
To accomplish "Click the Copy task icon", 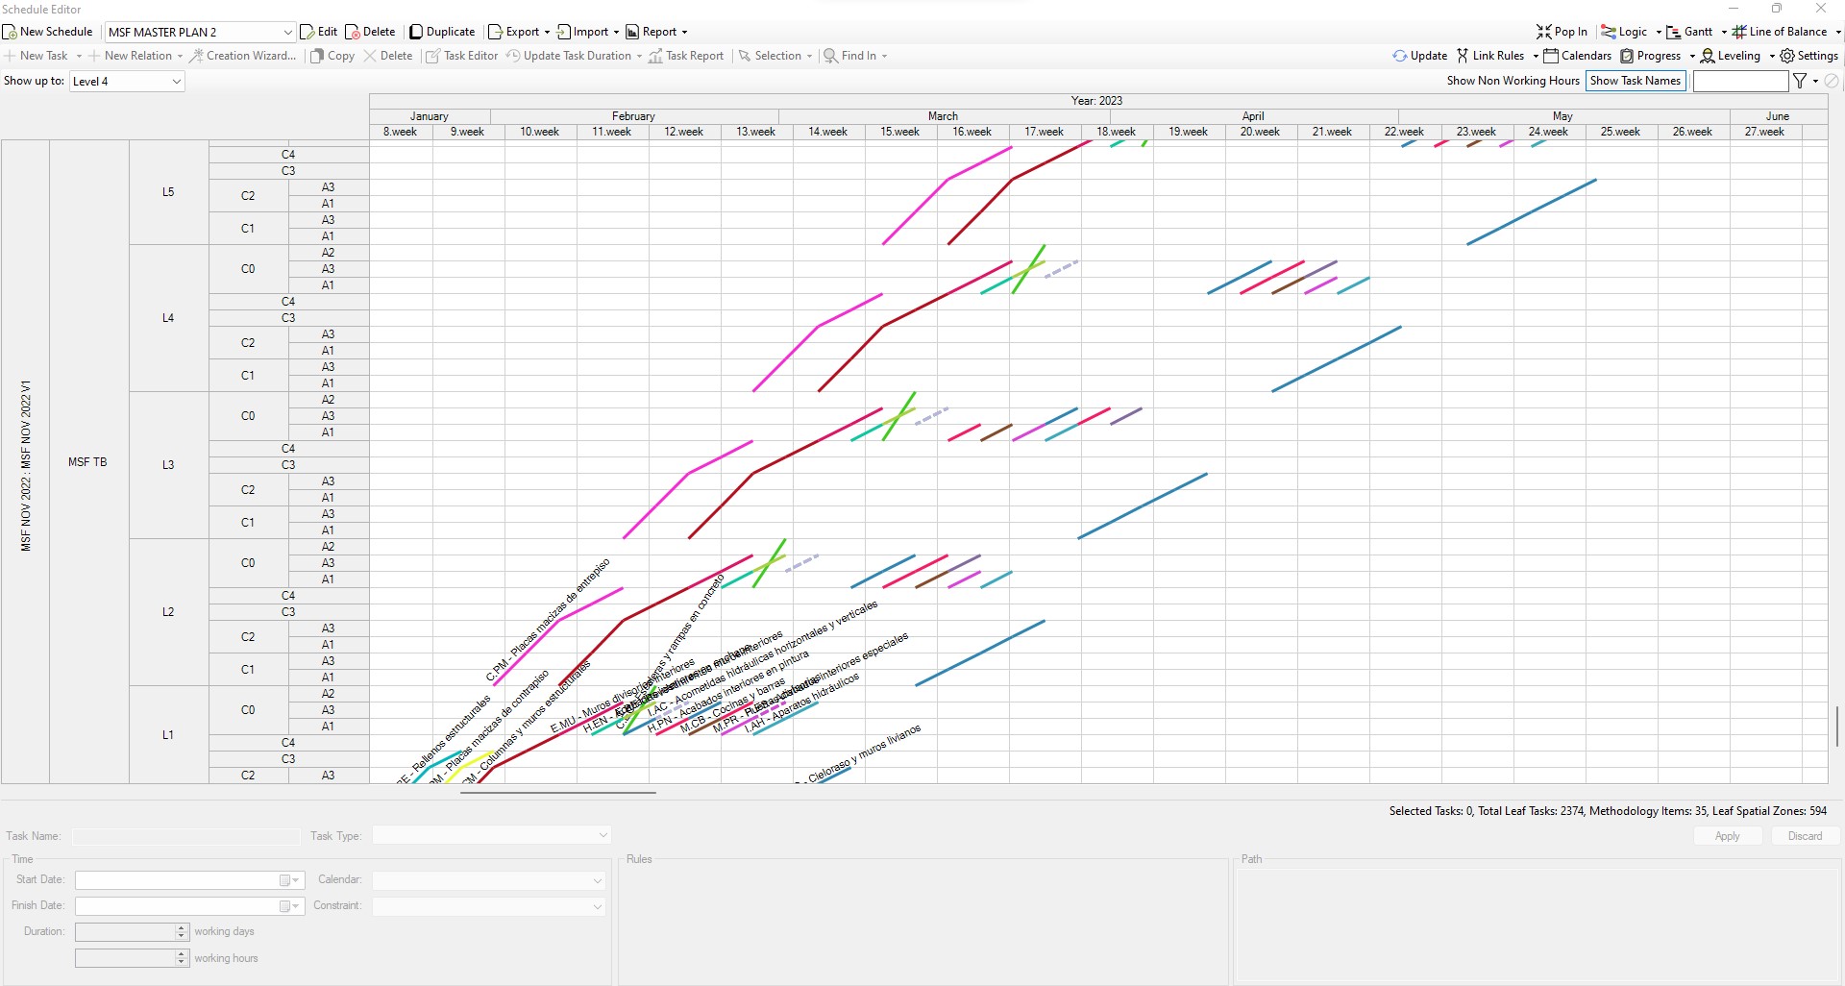I will coord(317,56).
